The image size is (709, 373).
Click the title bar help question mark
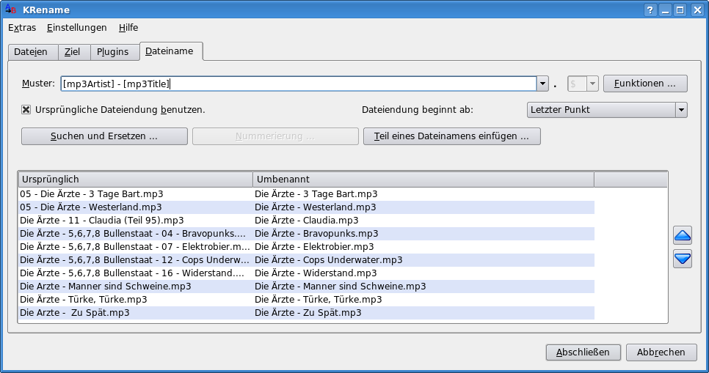coord(650,10)
